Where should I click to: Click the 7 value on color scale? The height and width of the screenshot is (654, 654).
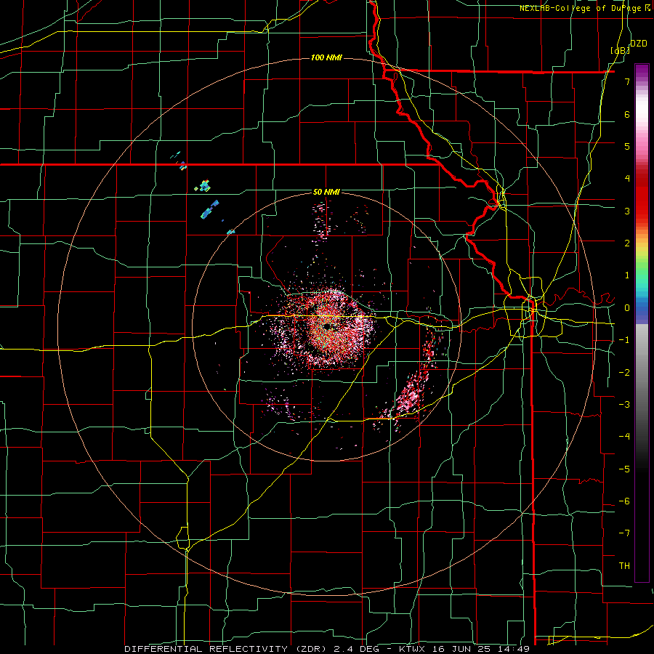(627, 81)
